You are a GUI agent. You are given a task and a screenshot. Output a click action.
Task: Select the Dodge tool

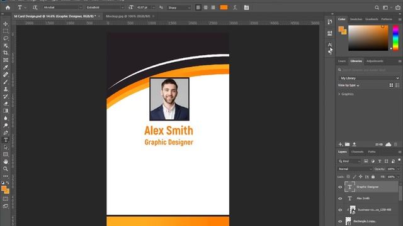pyautogui.click(x=6, y=126)
